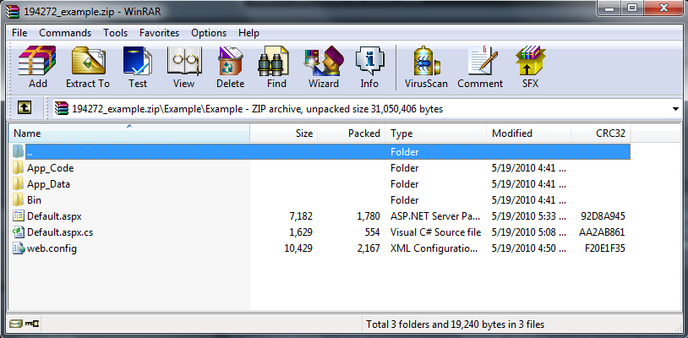This screenshot has width=688, height=338.
Task: Click the password key icon in status bar
Action: tap(32, 324)
